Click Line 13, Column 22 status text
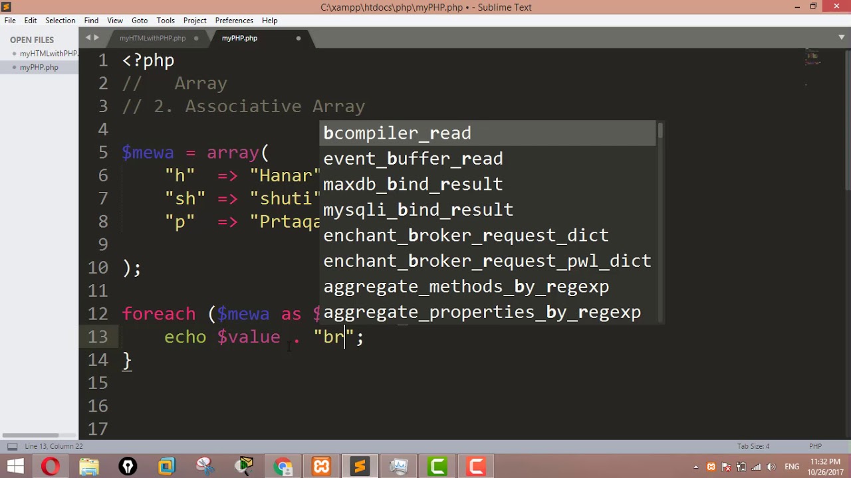 pyautogui.click(x=54, y=446)
